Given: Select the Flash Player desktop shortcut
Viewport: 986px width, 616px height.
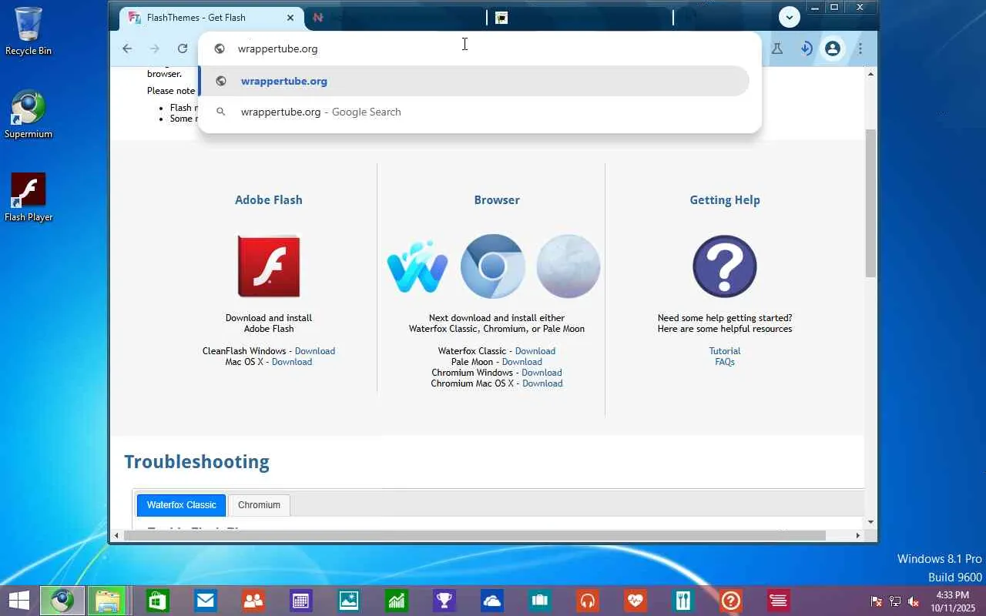Looking at the screenshot, I should 29,197.
